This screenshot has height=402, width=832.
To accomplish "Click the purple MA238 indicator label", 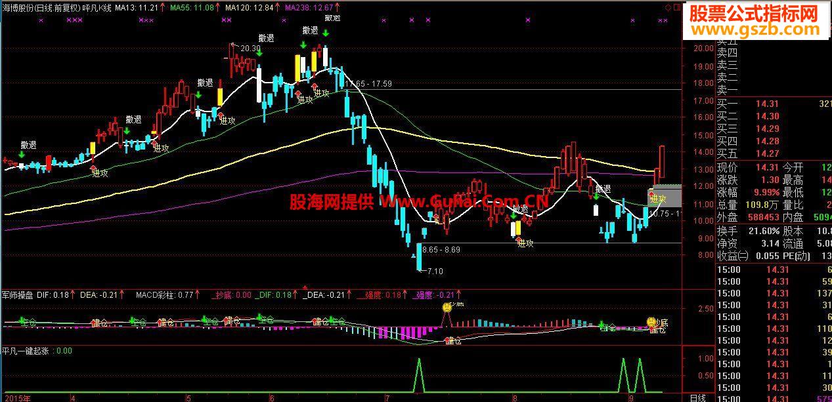I will [308, 8].
